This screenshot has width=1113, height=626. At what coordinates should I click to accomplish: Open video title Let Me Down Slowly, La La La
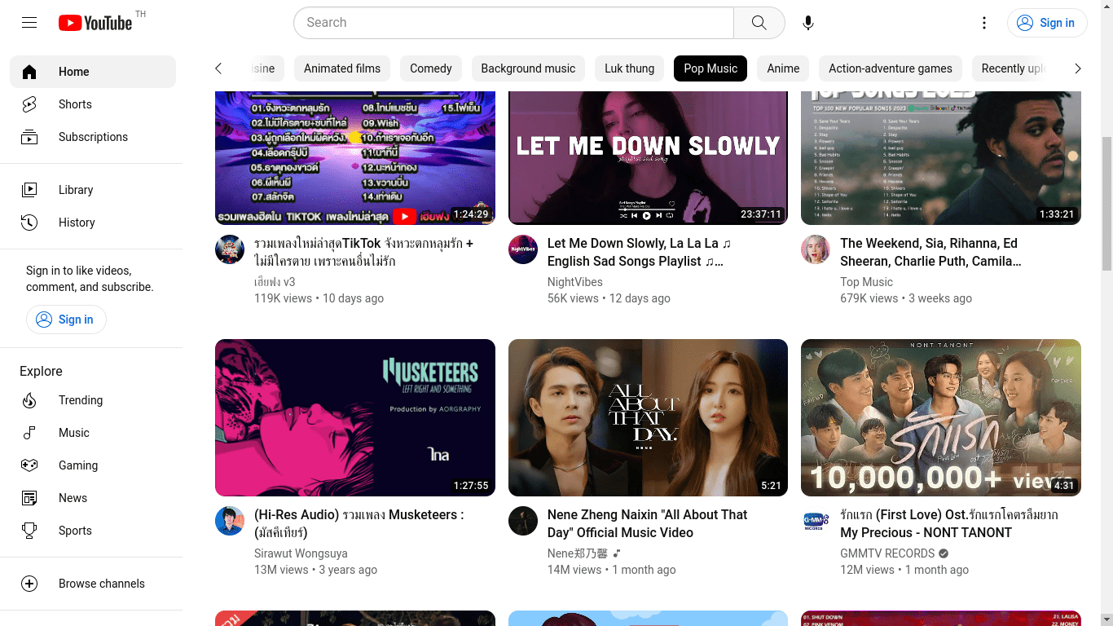(x=640, y=252)
